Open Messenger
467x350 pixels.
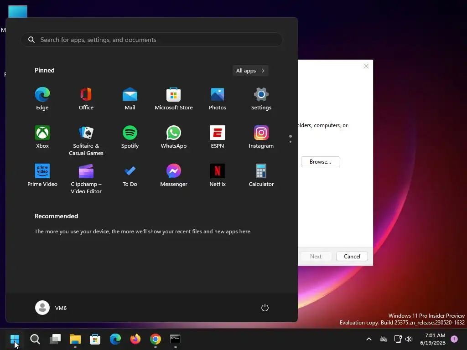pyautogui.click(x=174, y=175)
